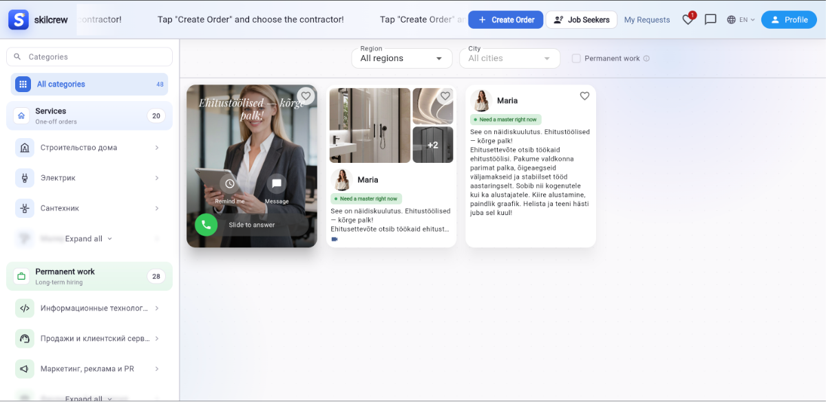
Task: Click the Profile button
Action: (789, 20)
